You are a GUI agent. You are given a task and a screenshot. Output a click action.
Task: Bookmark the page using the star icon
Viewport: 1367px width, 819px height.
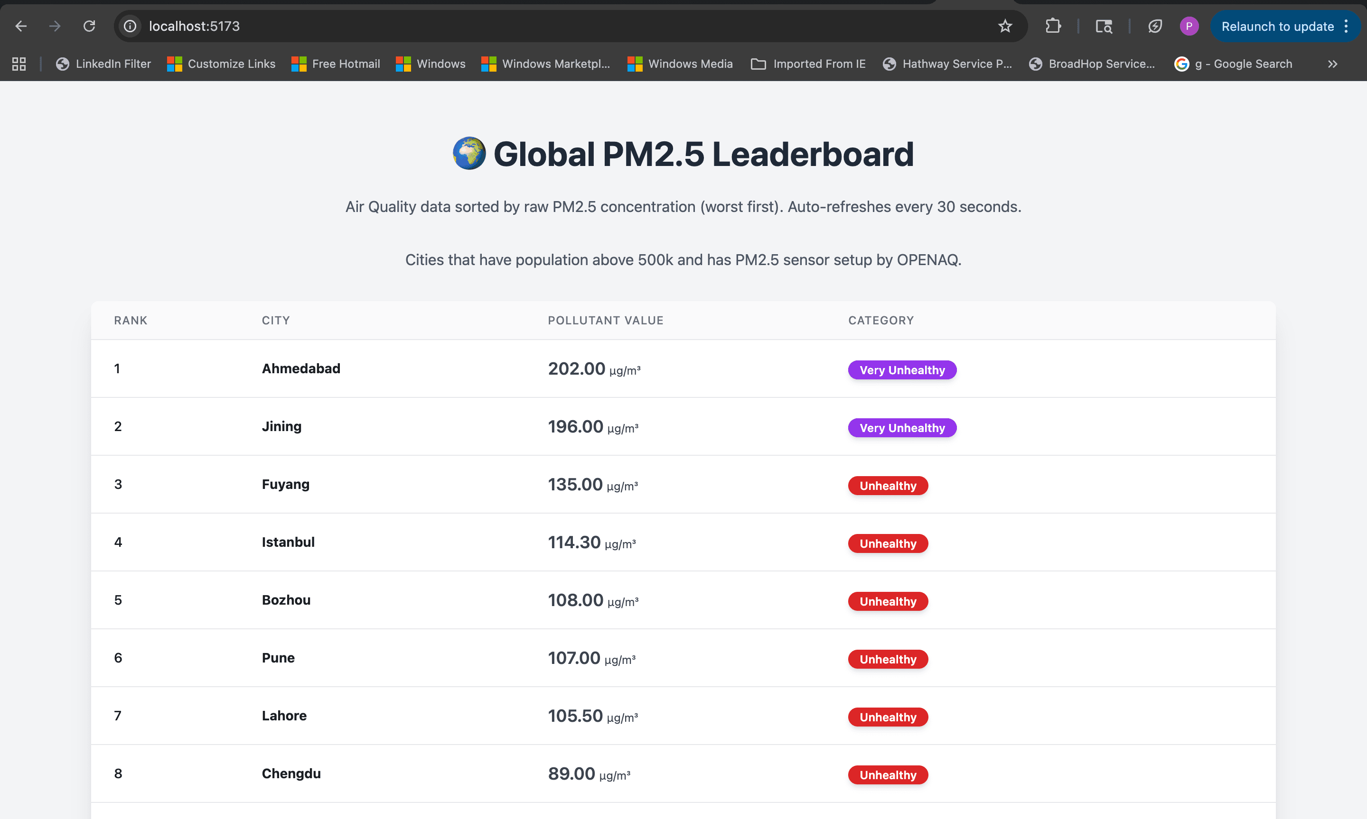click(1005, 26)
